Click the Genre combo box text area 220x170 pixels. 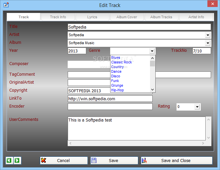point(130,51)
